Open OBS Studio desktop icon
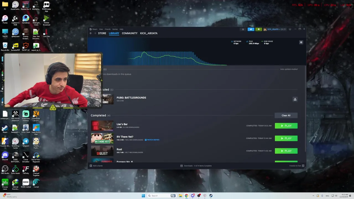Viewport: 354px width, 199px height. [x=5, y=170]
